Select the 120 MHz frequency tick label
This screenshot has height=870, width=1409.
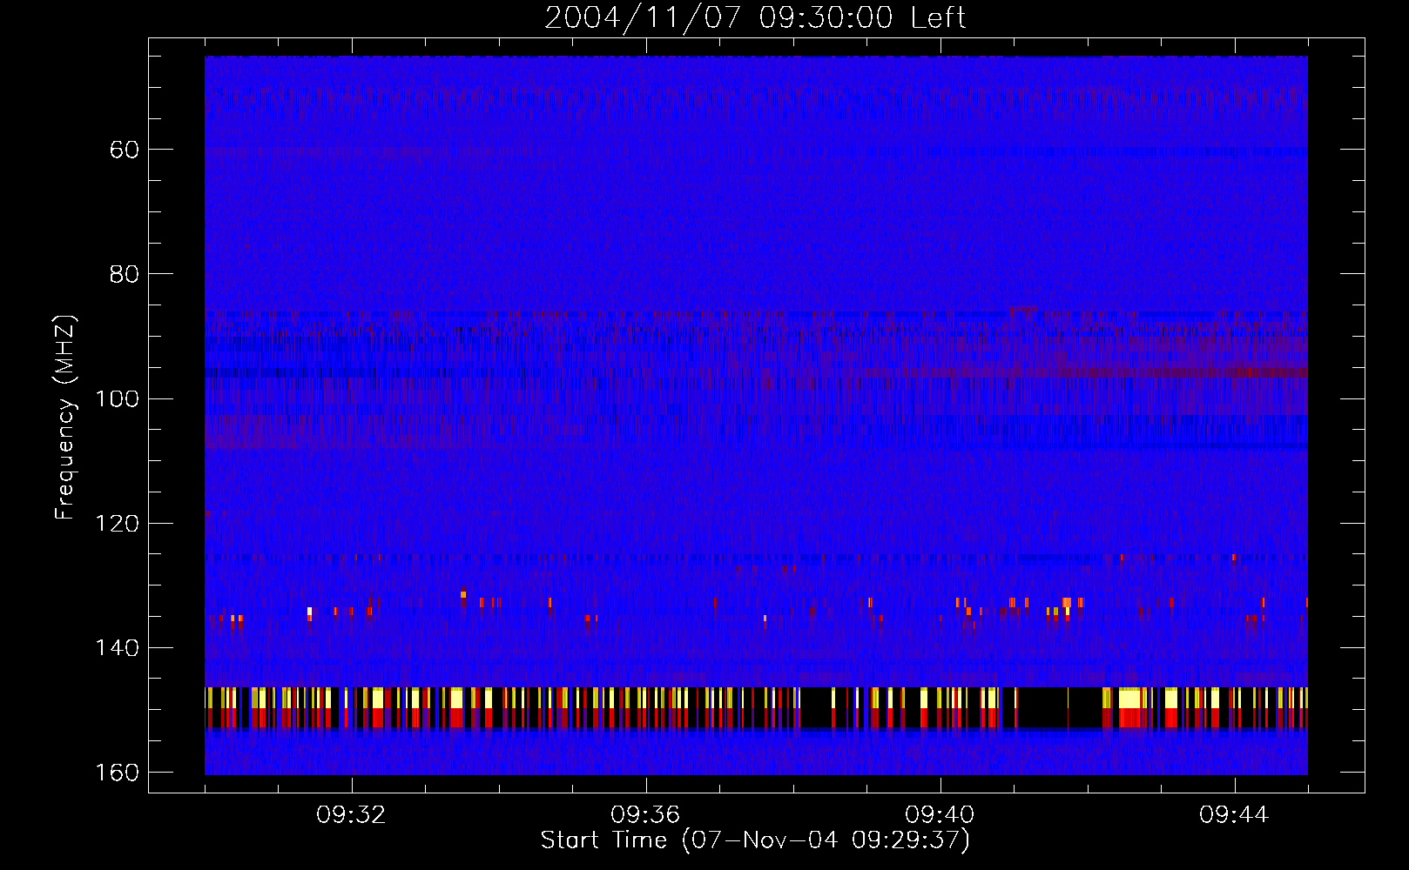117,524
